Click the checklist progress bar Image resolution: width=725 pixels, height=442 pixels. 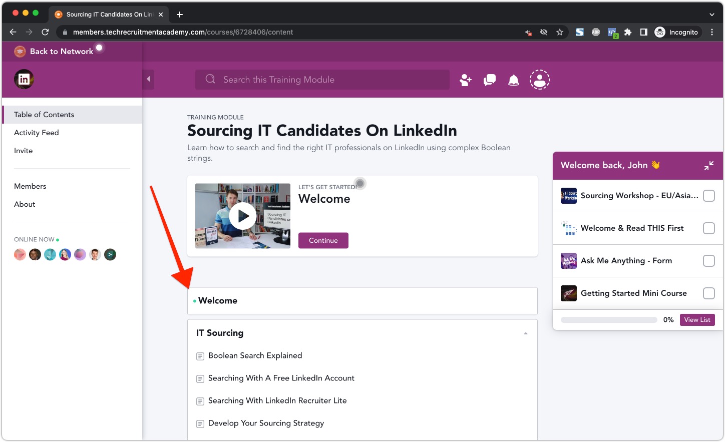pyautogui.click(x=609, y=320)
